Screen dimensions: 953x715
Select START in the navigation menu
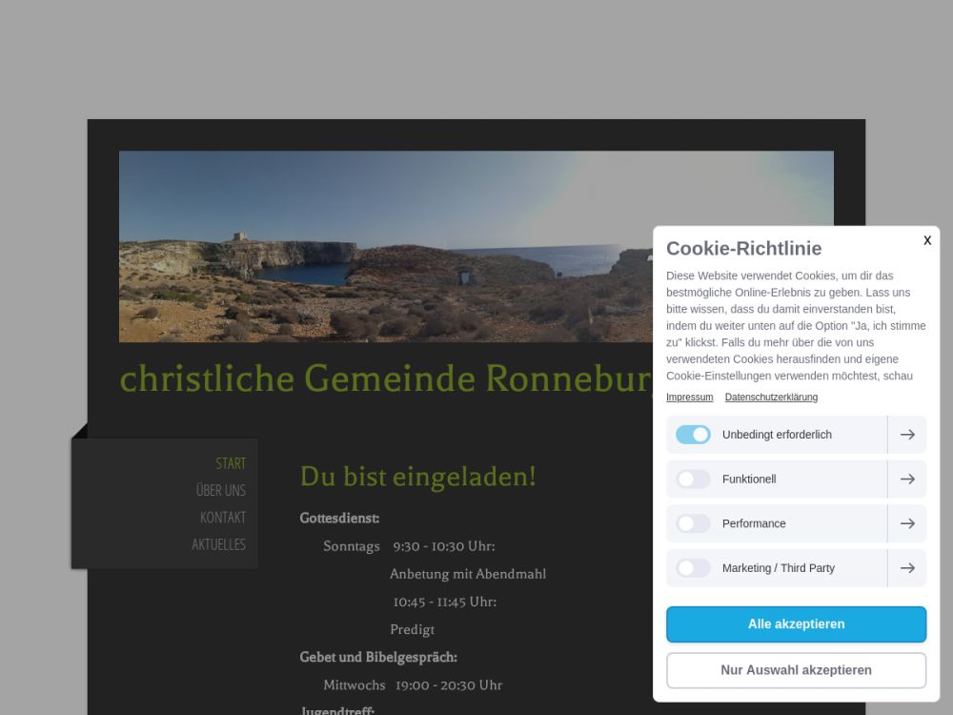pos(231,463)
